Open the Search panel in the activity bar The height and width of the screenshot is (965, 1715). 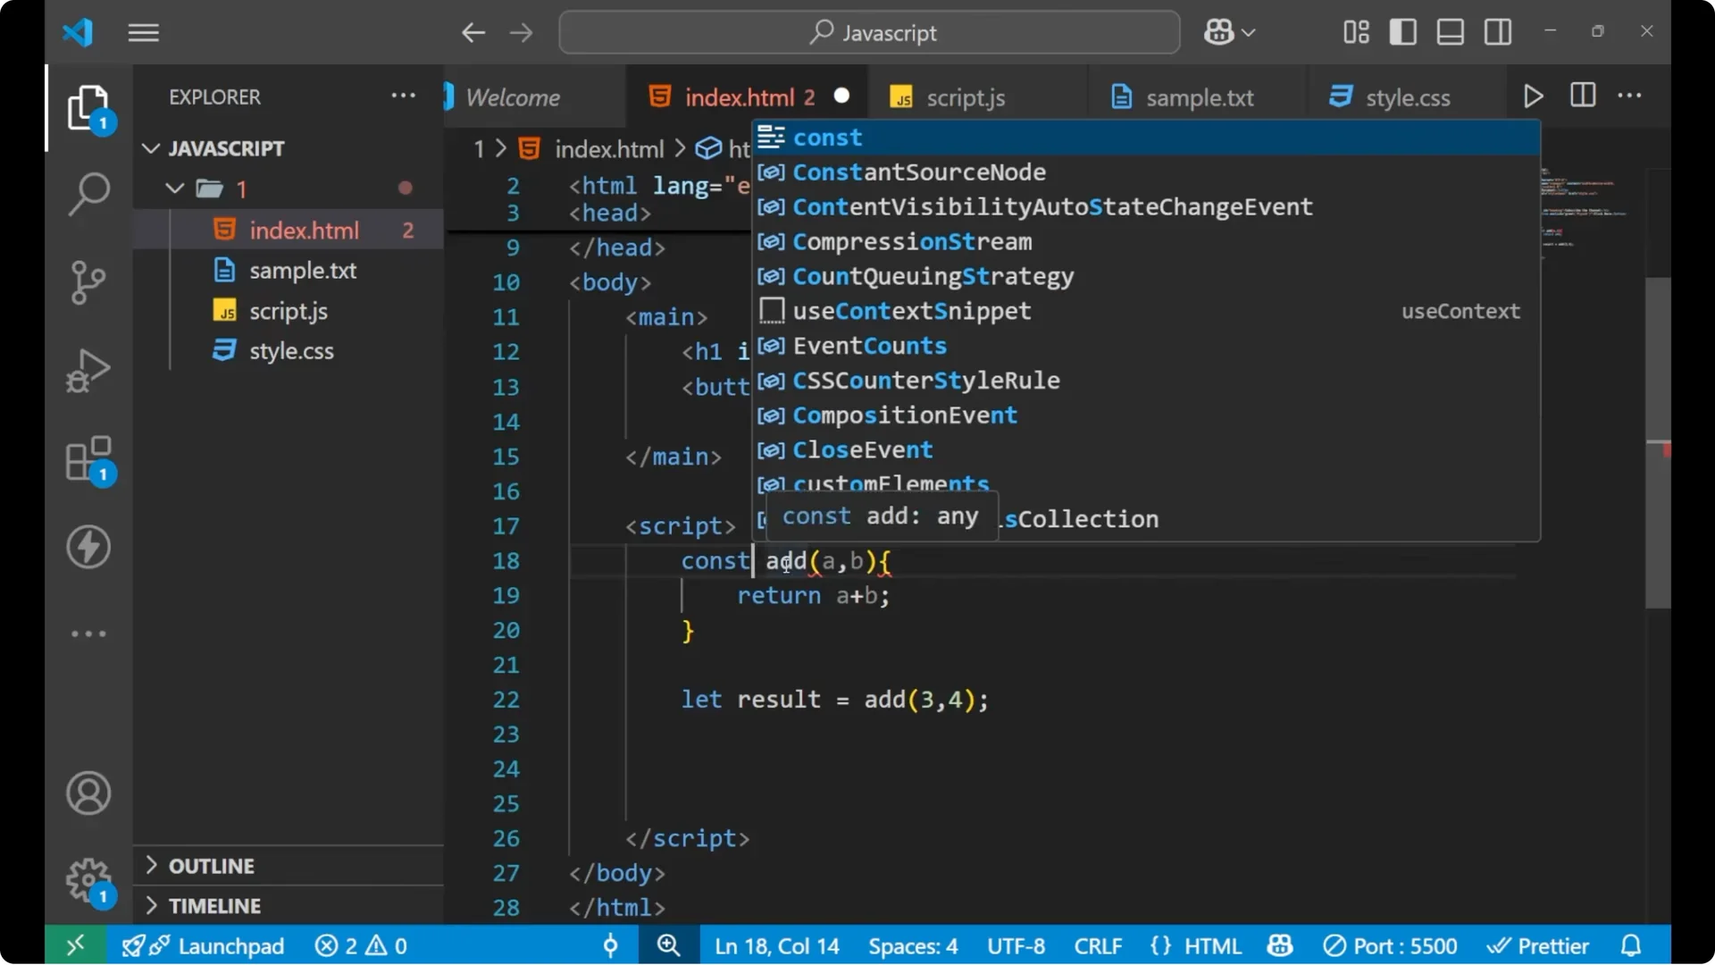pyautogui.click(x=88, y=193)
